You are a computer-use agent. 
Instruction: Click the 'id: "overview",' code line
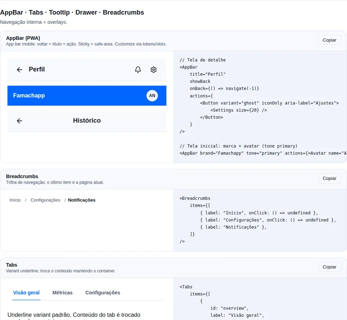[x=229, y=308]
